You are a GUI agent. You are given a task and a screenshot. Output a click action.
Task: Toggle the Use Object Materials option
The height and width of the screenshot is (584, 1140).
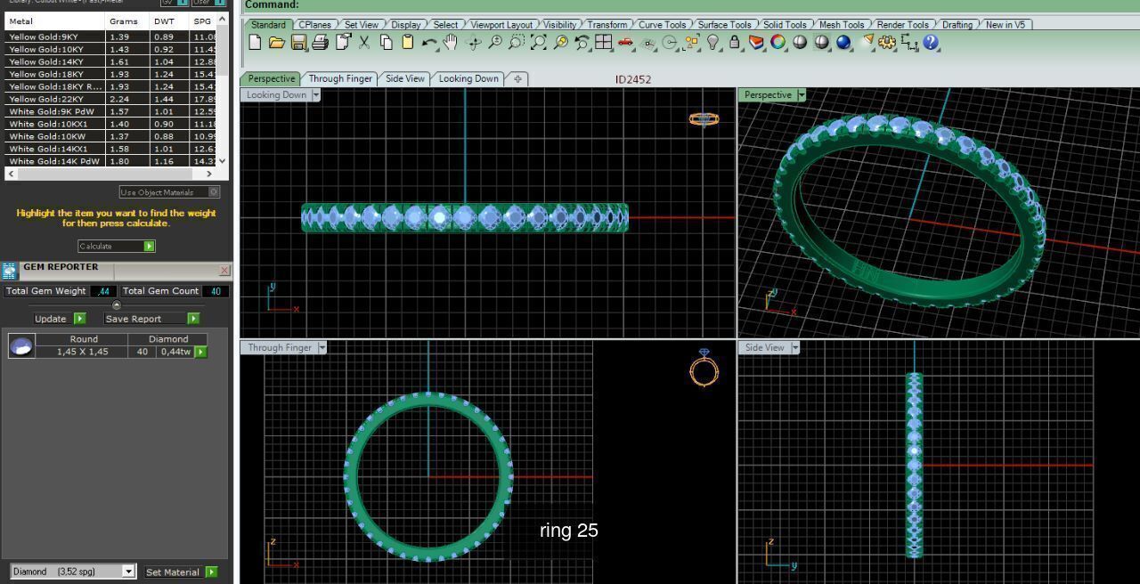169,192
